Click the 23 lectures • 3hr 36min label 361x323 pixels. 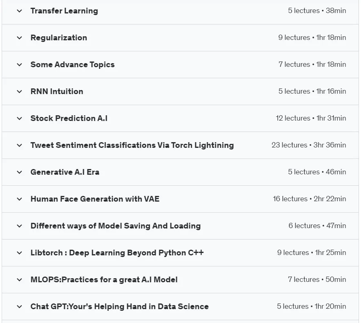(309, 145)
